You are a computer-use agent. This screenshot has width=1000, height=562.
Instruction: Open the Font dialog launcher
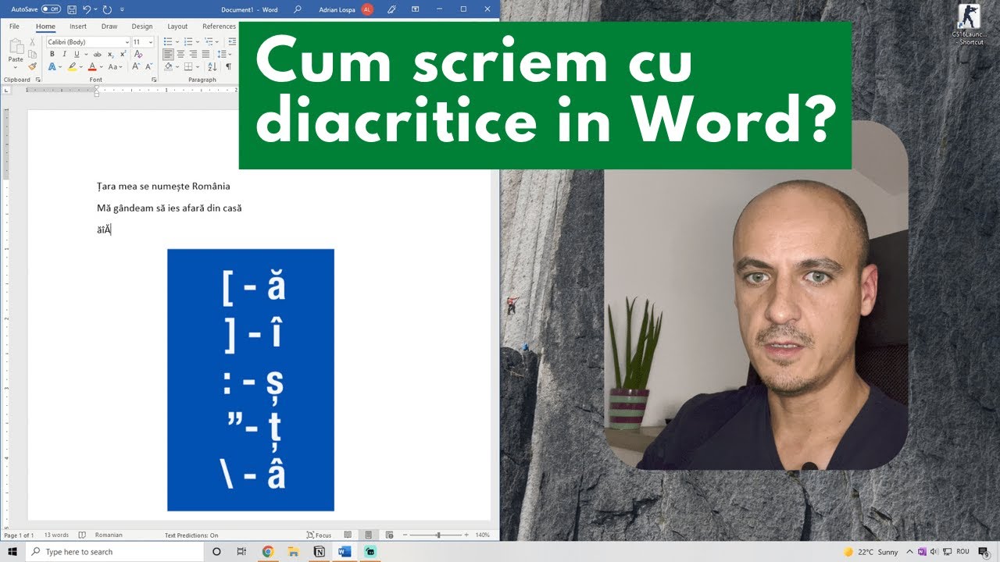154,80
